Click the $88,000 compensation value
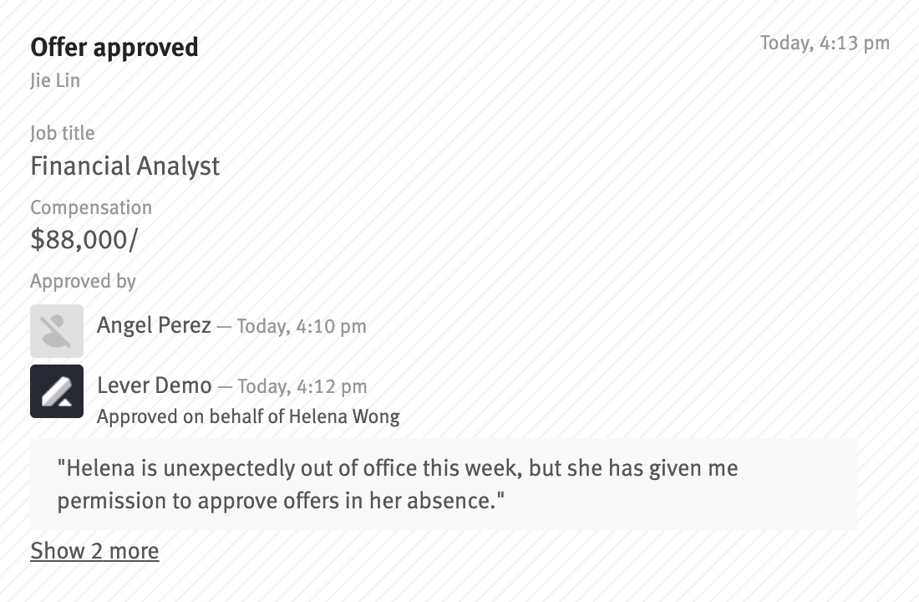Image resolution: width=919 pixels, height=602 pixels. pyautogui.click(x=84, y=239)
